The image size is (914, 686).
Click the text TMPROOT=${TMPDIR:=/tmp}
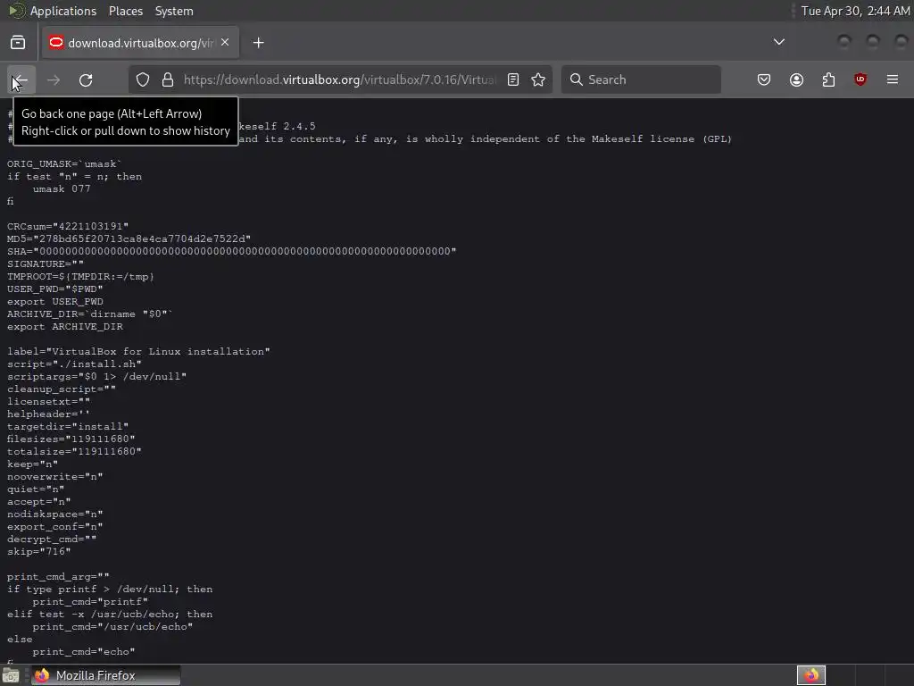[x=80, y=277]
